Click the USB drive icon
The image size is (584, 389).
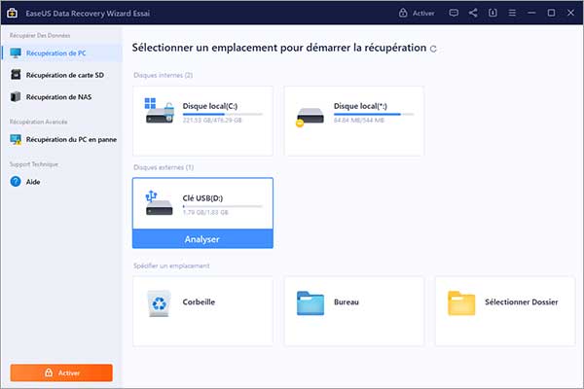pos(159,203)
